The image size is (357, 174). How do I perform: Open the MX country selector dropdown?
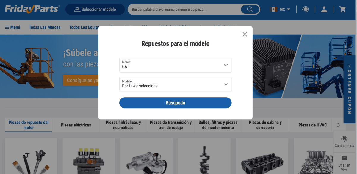pos(280,9)
